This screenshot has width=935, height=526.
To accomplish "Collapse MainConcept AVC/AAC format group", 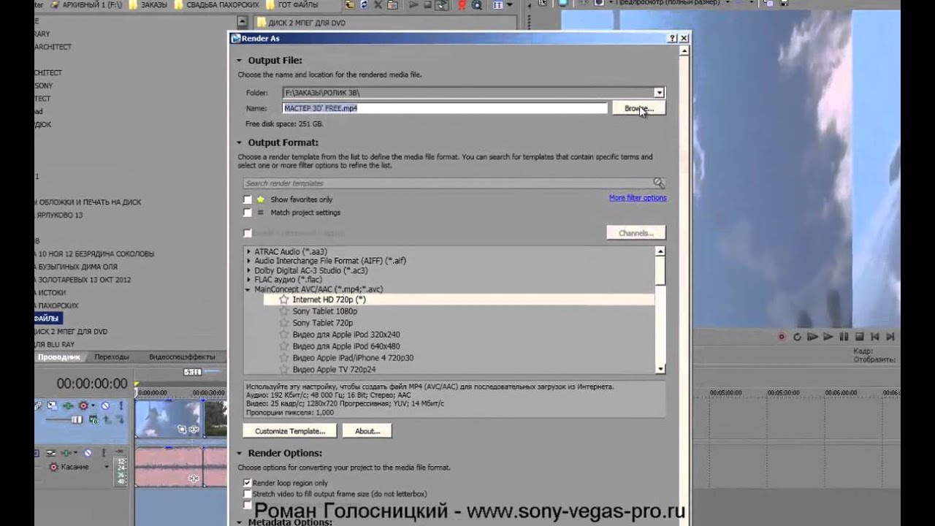I will coord(249,289).
